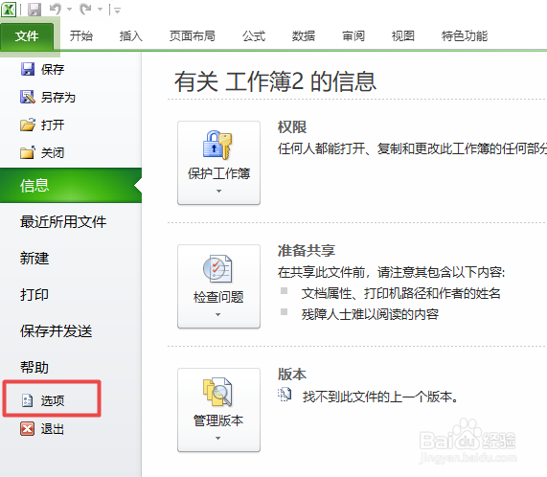Open the 帮助 section
547x477 pixels.
[x=34, y=368]
